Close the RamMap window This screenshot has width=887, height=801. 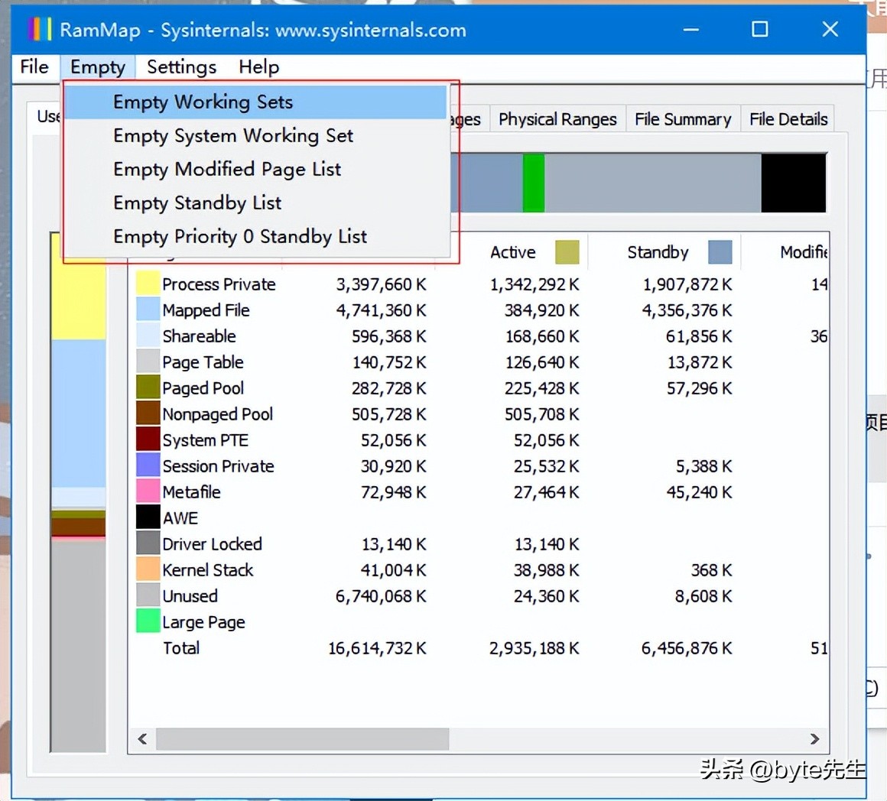[830, 29]
